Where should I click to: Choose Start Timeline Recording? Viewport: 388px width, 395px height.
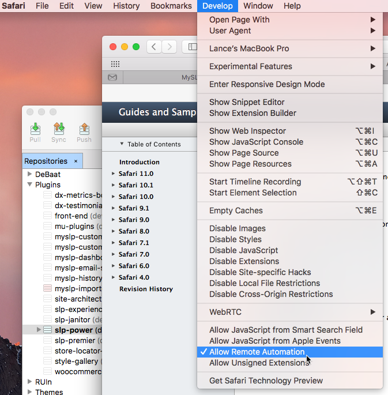[x=290, y=182]
